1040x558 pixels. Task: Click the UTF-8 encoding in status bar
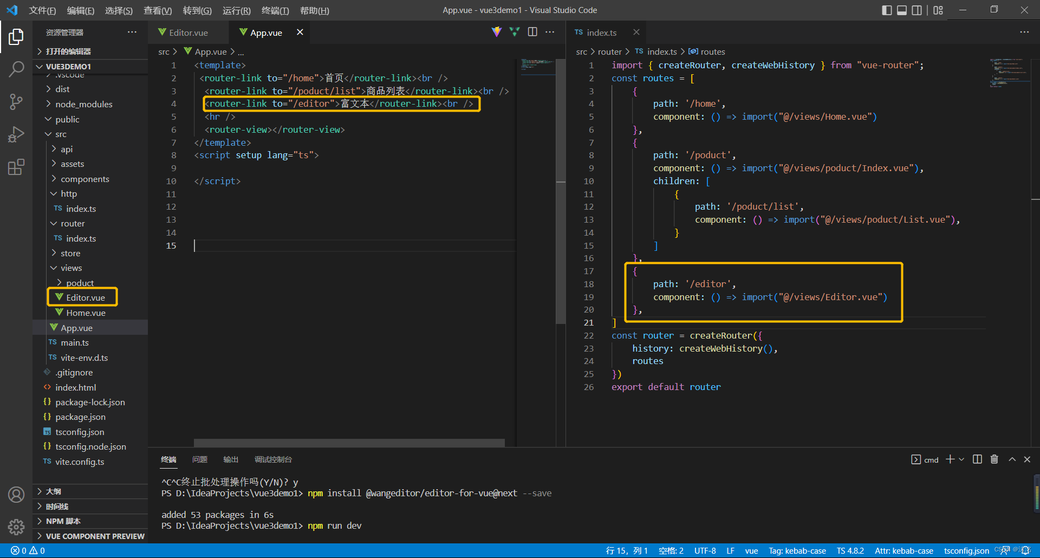coord(705,550)
